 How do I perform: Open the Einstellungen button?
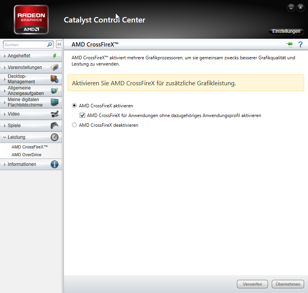286,31
